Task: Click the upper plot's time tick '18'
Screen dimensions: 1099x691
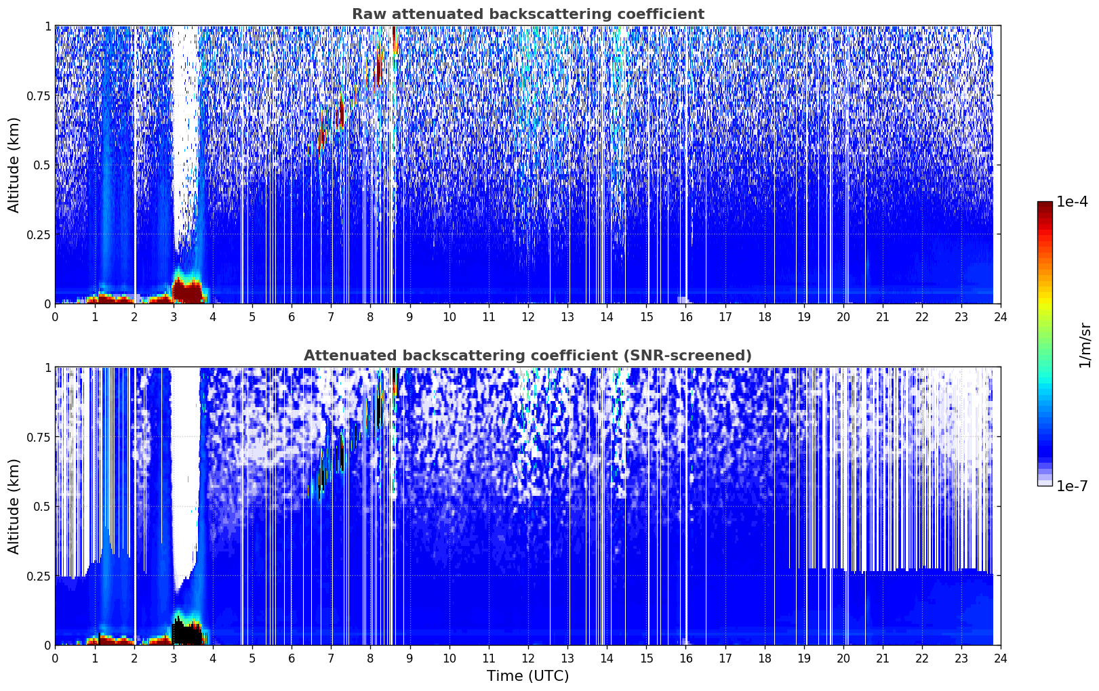Action: click(x=764, y=316)
